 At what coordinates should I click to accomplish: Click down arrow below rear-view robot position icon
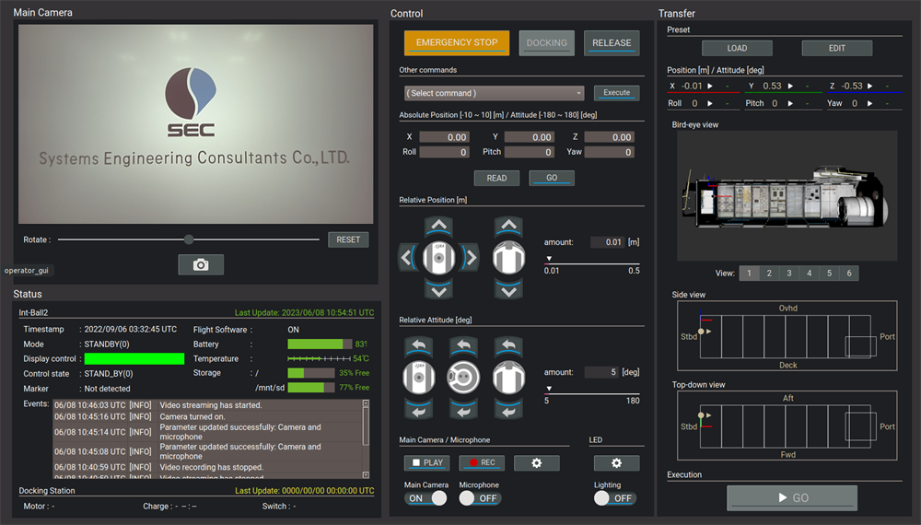pos(508,289)
